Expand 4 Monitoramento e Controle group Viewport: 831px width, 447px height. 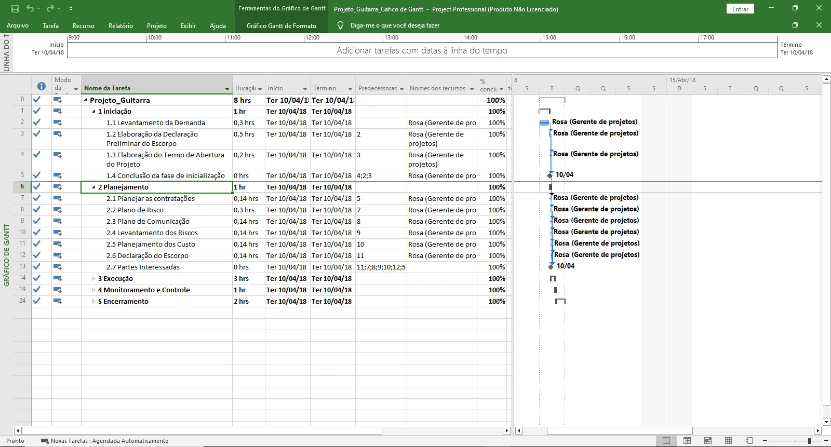93,290
